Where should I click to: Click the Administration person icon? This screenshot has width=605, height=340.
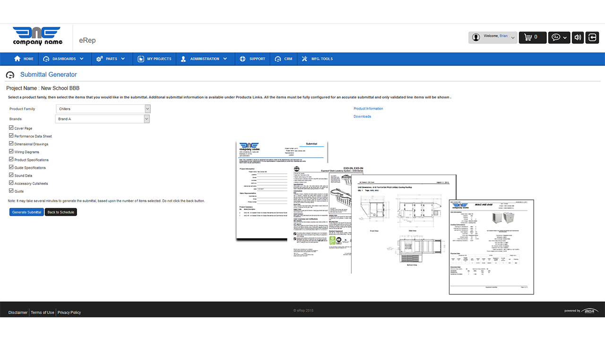183,59
